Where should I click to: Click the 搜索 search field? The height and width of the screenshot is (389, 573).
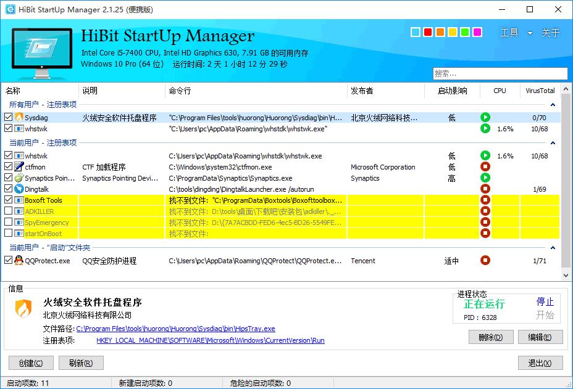(x=500, y=74)
